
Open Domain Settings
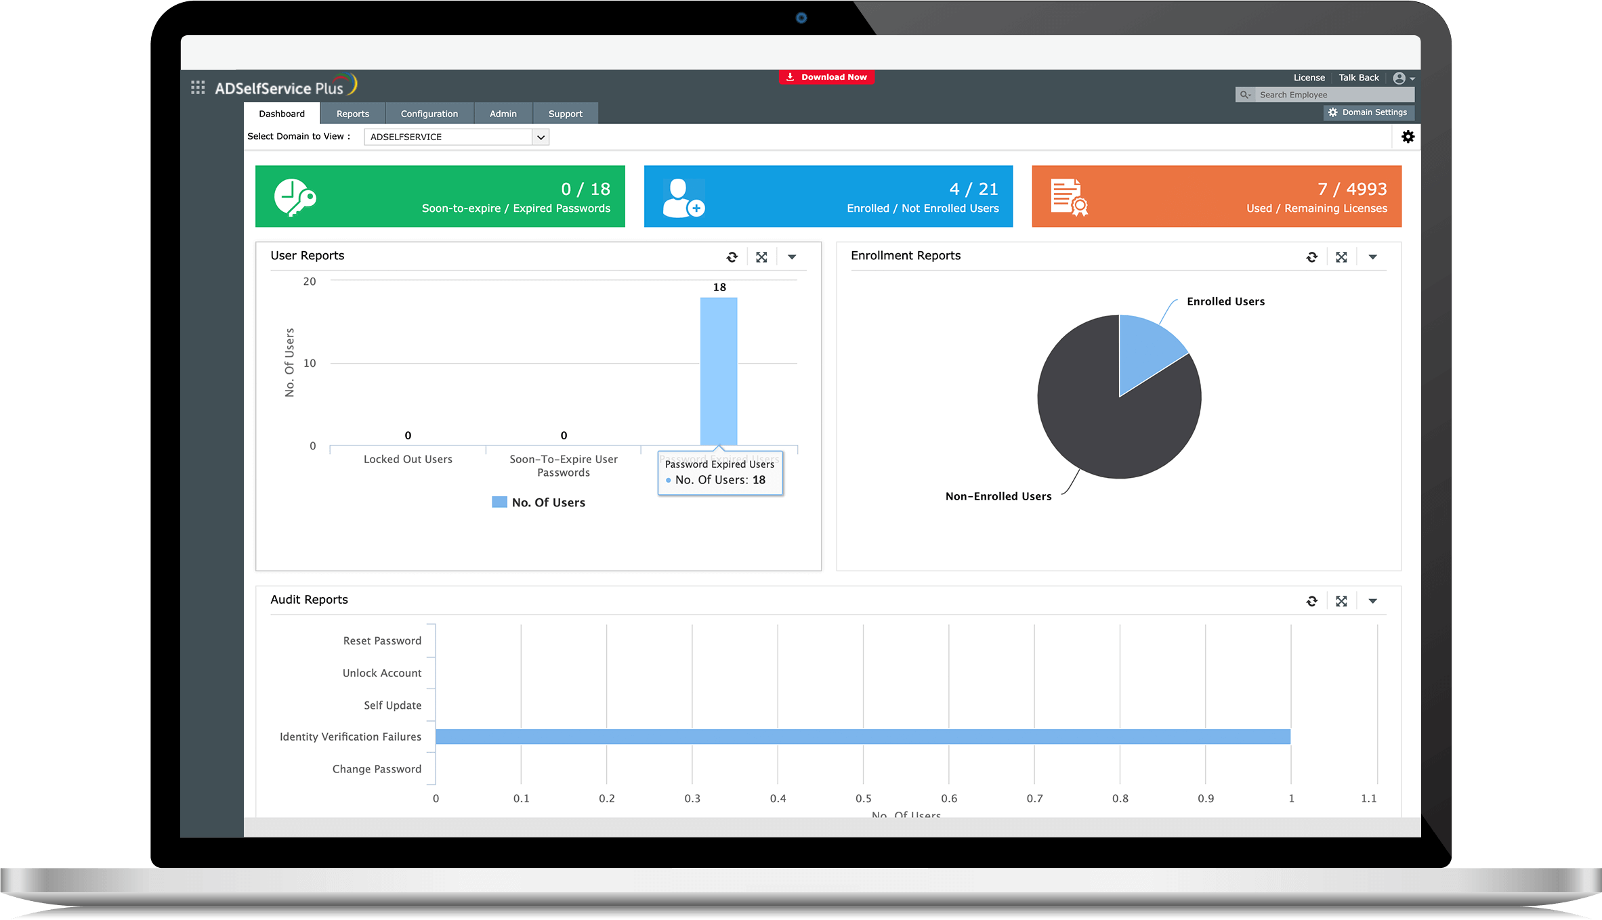(x=1368, y=112)
